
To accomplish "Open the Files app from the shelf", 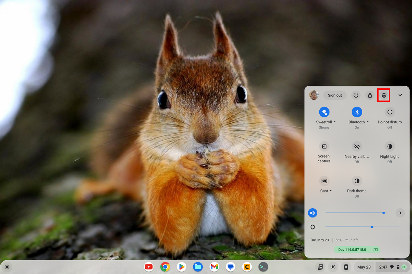I will tap(198, 267).
